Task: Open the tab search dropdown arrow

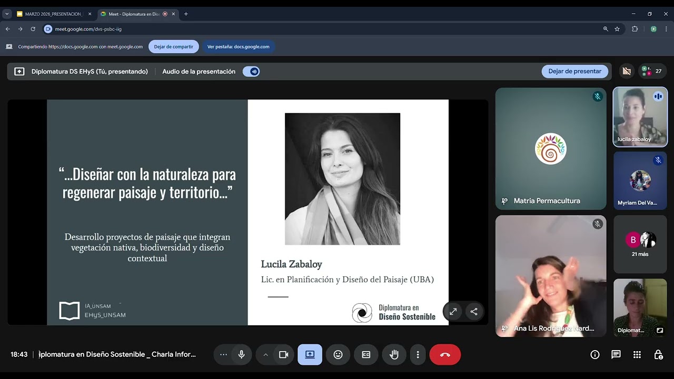Action: (7, 14)
